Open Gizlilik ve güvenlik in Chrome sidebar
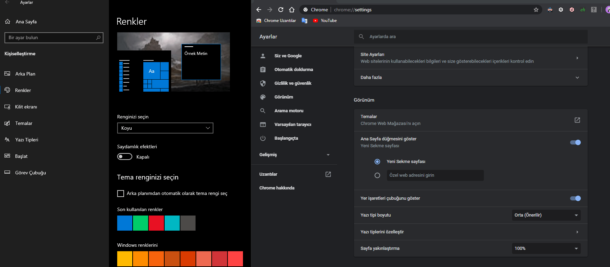The height and width of the screenshot is (267, 610). [x=292, y=83]
